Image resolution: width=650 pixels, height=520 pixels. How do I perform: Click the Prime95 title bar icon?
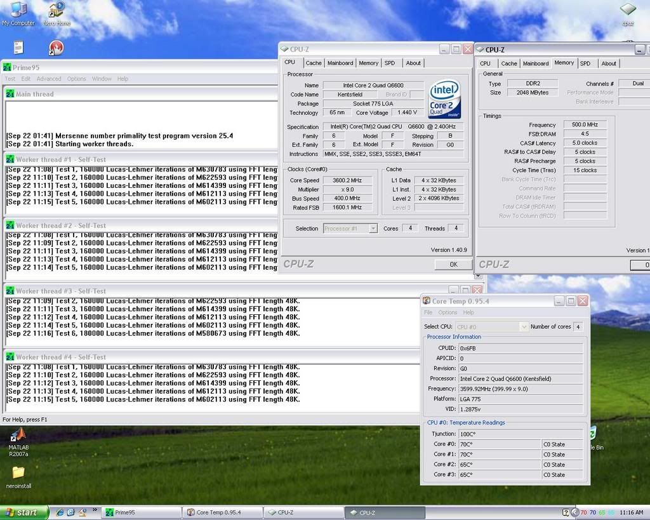6,67
